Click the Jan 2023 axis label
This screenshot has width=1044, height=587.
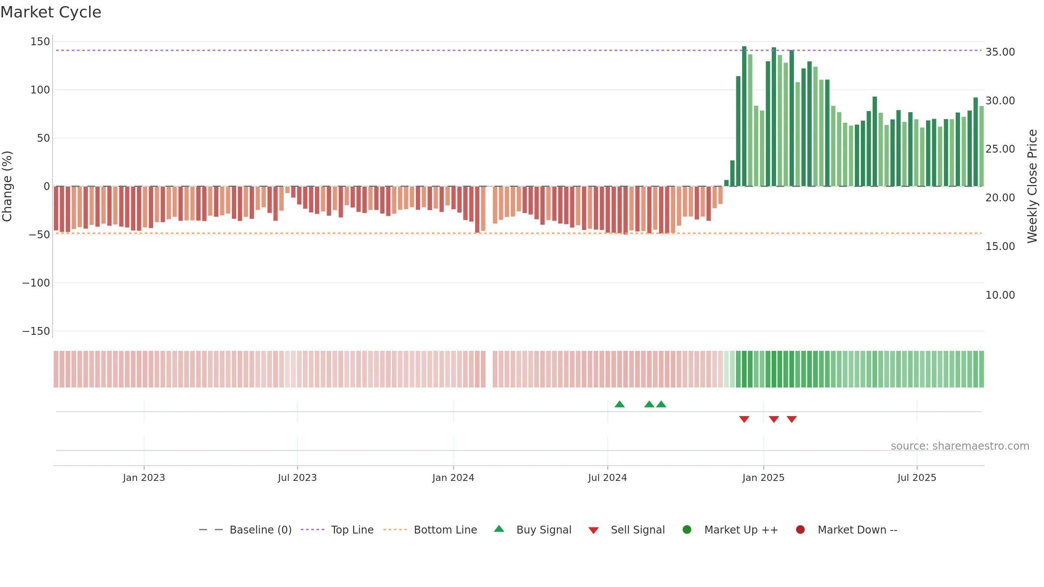(144, 478)
